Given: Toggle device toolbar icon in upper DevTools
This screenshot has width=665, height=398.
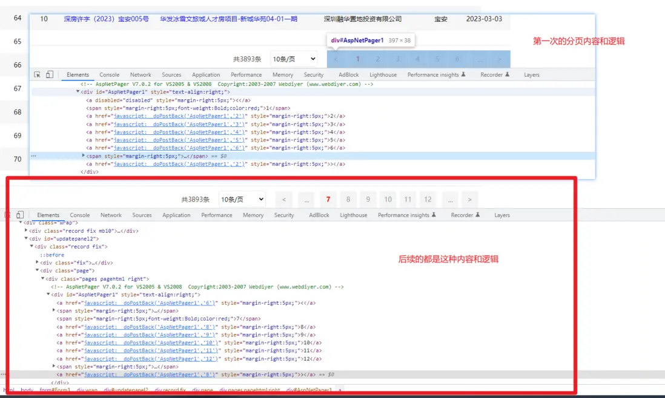Looking at the screenshot, I should coord(50,74).
